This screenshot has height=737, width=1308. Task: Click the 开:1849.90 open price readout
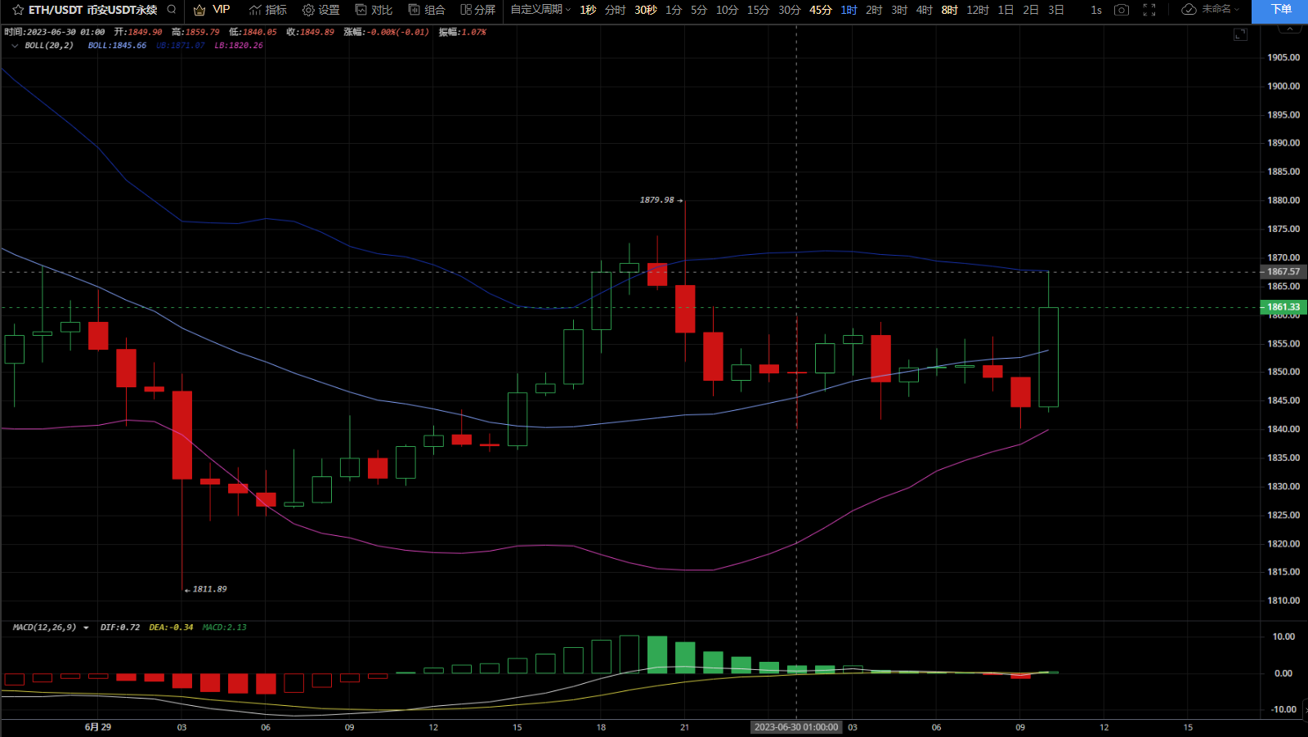coord(138,33)
